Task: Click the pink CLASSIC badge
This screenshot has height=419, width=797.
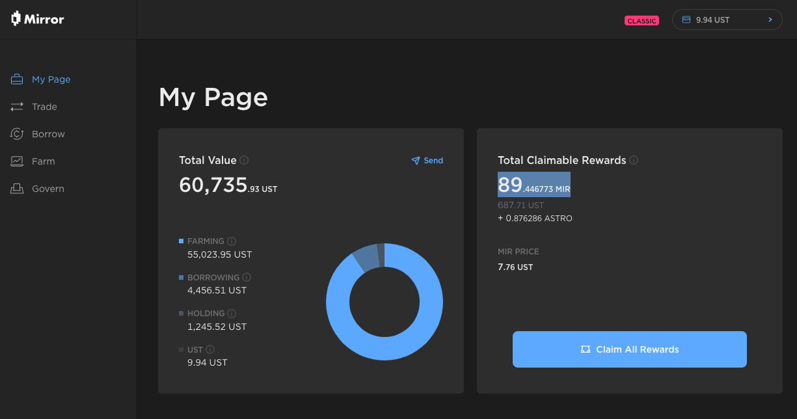Action: (642, 21)
